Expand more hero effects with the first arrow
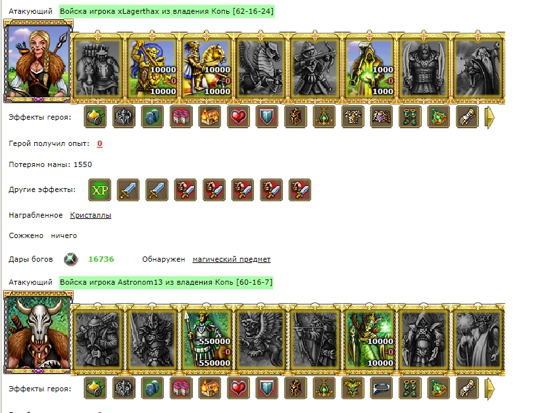This screenshot has width=548, height=413. point(490,118)
